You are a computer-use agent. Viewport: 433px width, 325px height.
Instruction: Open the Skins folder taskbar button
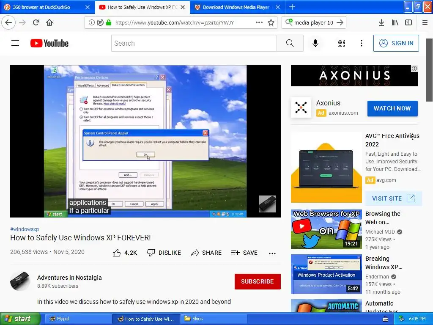coord(214,319)
